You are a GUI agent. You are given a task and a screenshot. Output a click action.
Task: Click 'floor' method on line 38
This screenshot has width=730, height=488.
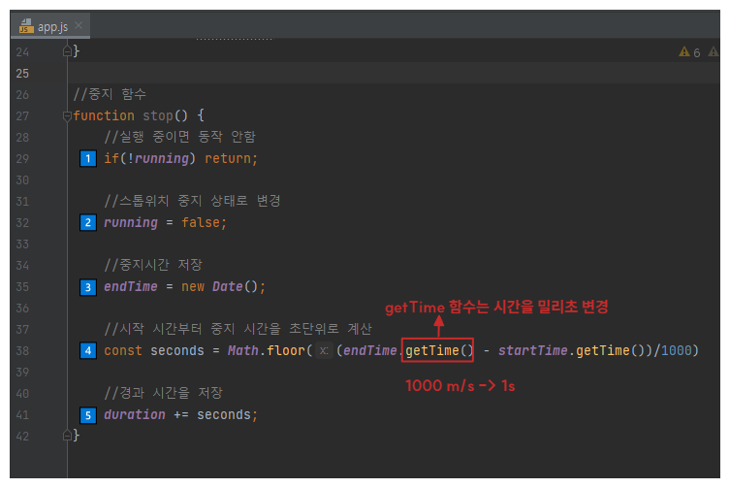[x=286, y=350]
